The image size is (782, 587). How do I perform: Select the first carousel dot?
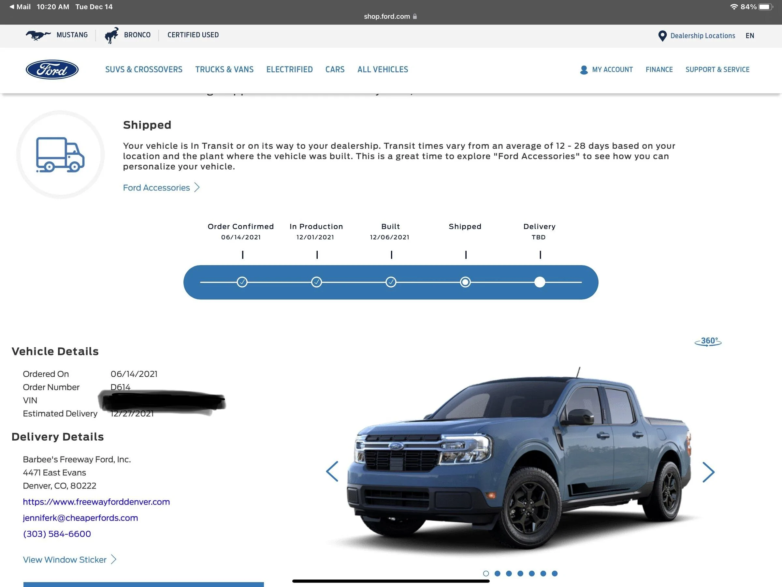tap(486, 574)
